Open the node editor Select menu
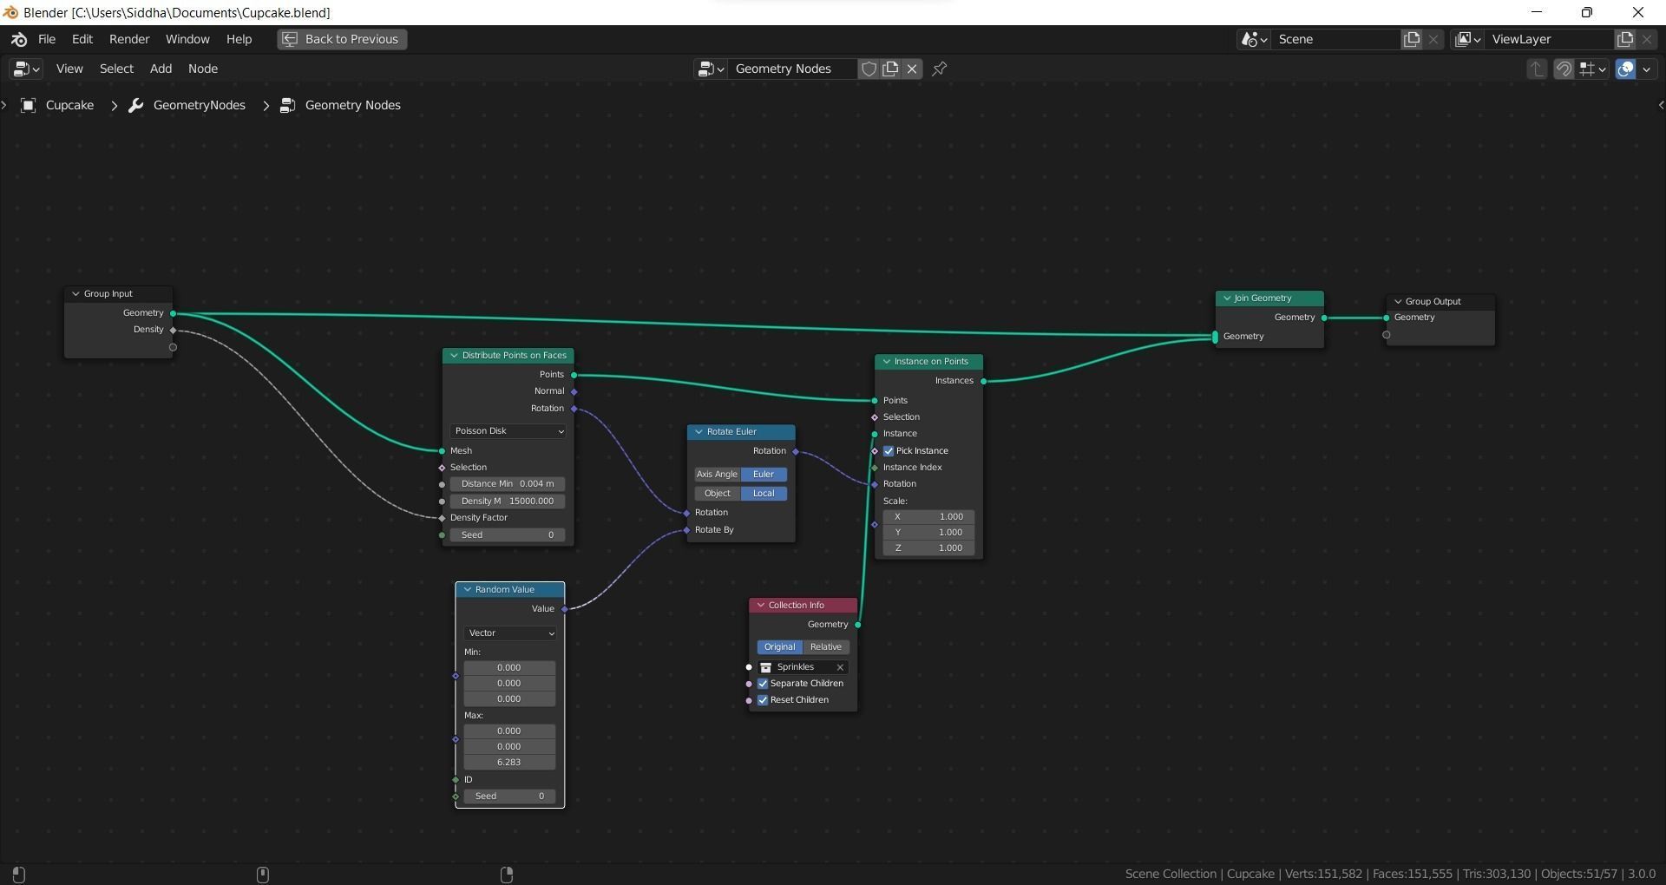 116,69
